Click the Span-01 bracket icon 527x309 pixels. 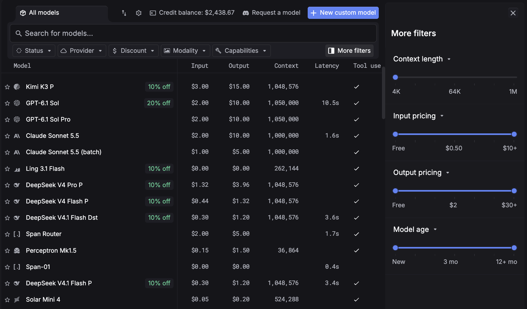click(x=17, y=267)
